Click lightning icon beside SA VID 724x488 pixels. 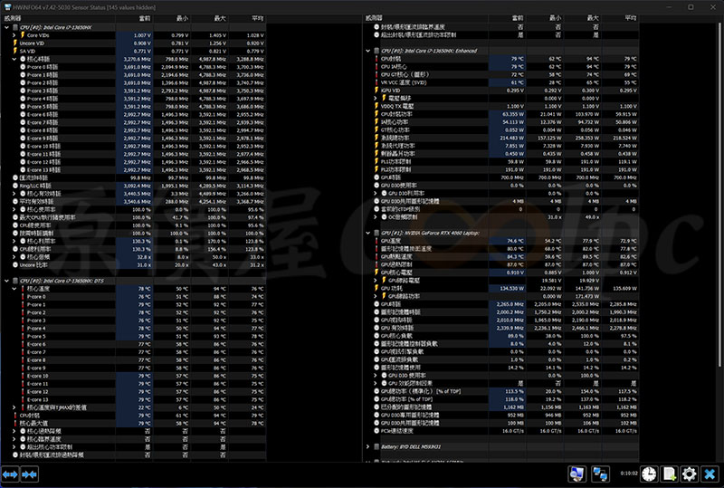(x=15, y=51)
